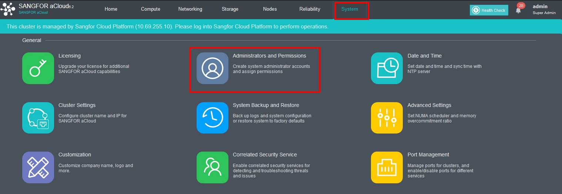The image size is (562, 194).
Task: Select the System tab
Action: click(350, 9)
